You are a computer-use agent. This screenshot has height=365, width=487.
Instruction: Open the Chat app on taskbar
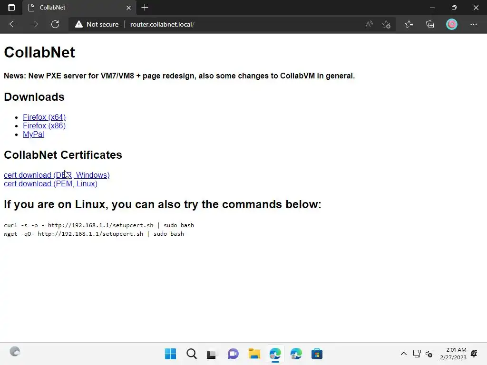click(233, 354)
